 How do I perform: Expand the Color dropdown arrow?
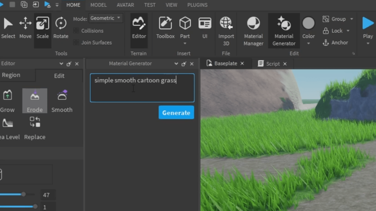tap(308, 44)
